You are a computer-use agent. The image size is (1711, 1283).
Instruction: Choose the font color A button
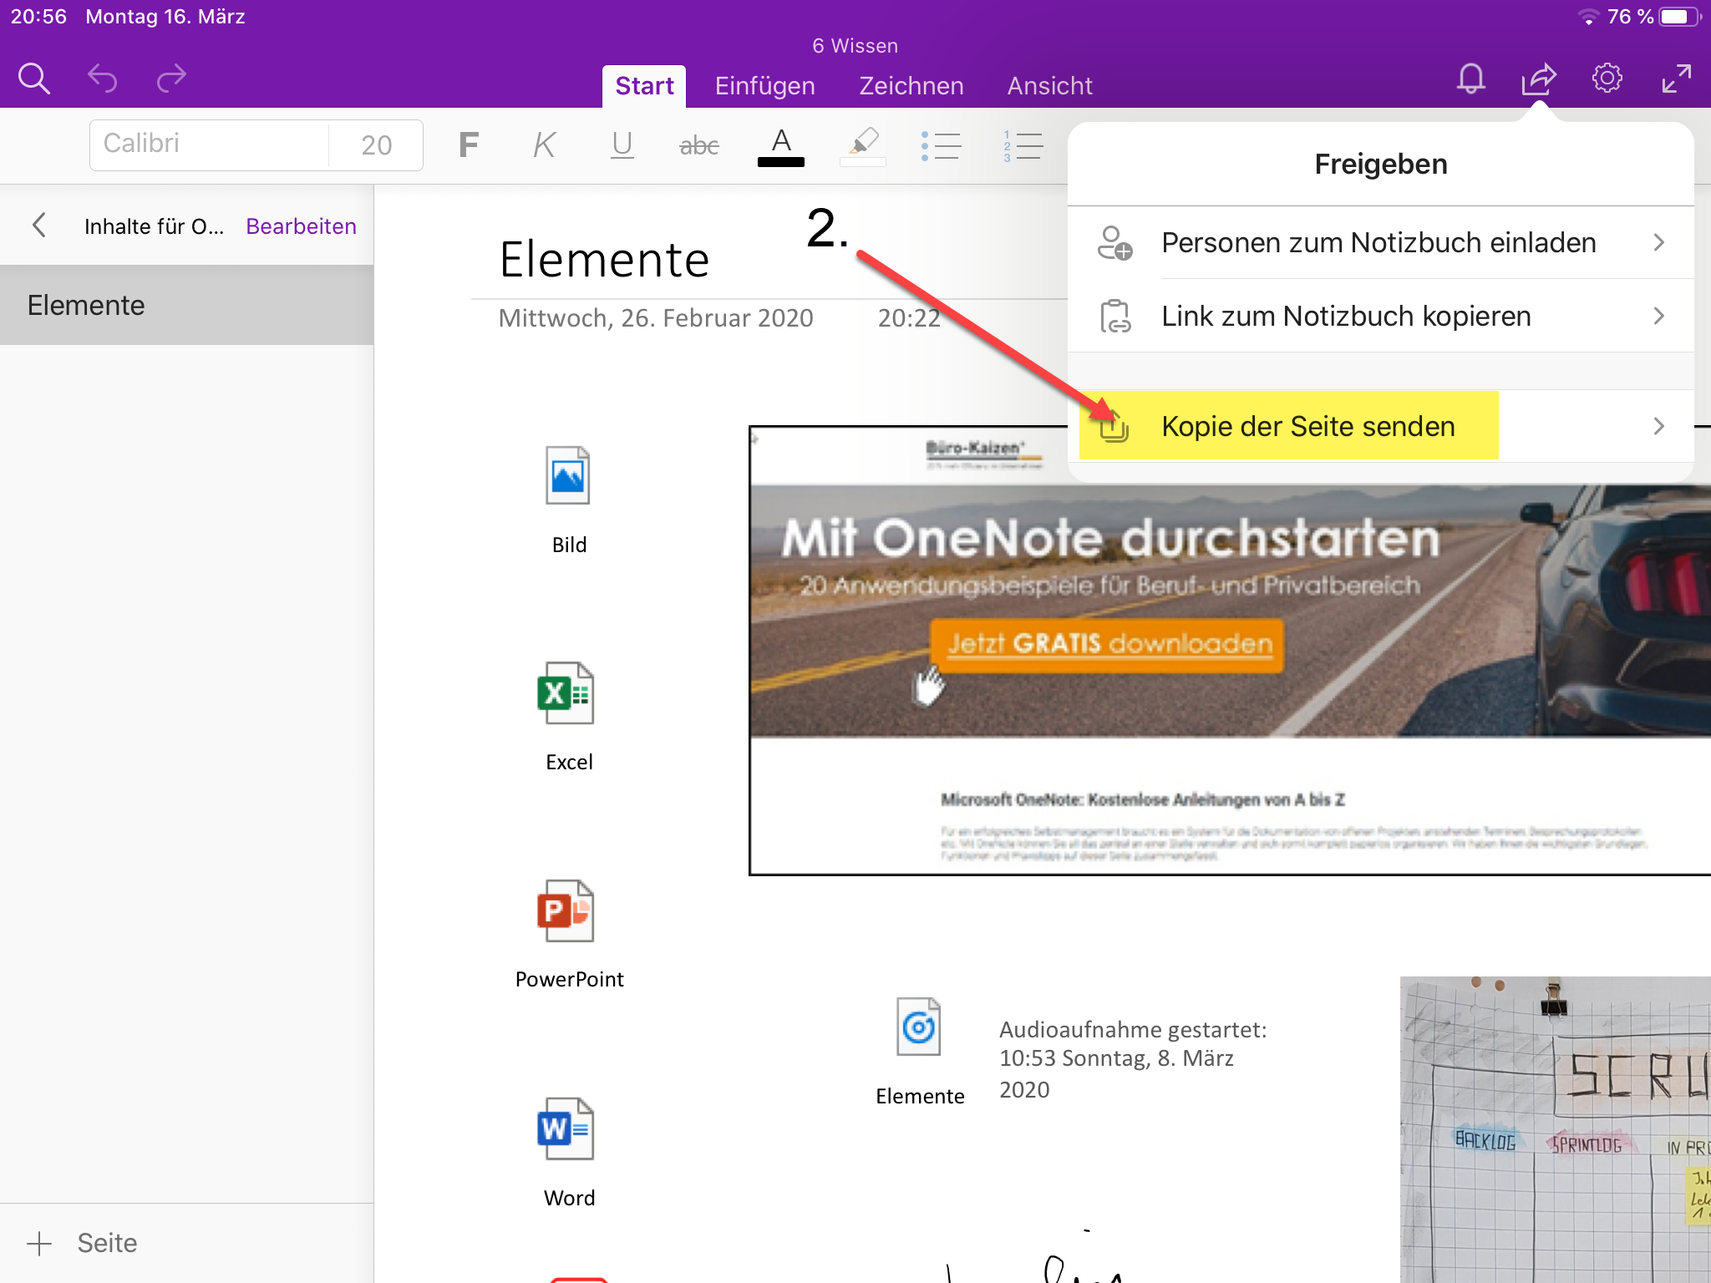click(x=780, y=146)
